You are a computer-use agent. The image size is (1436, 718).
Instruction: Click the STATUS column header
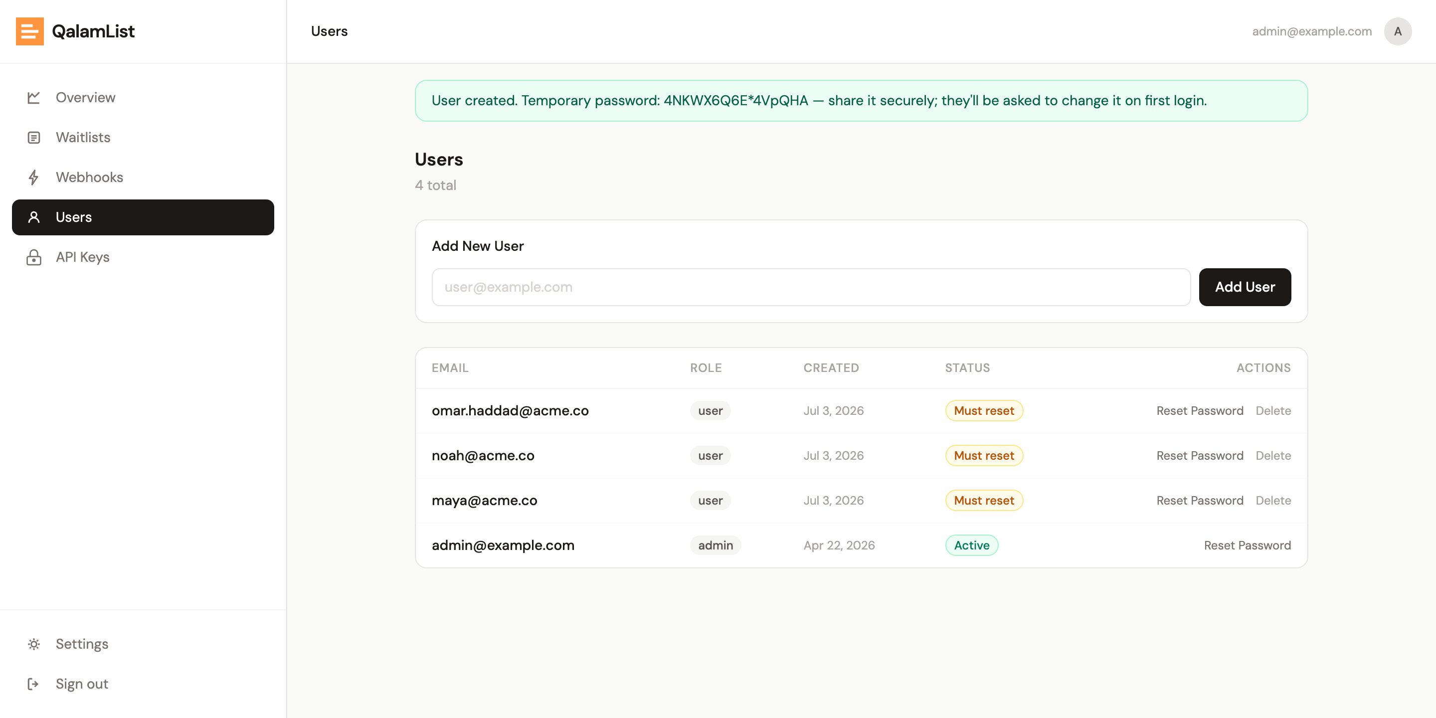point(967,368)
